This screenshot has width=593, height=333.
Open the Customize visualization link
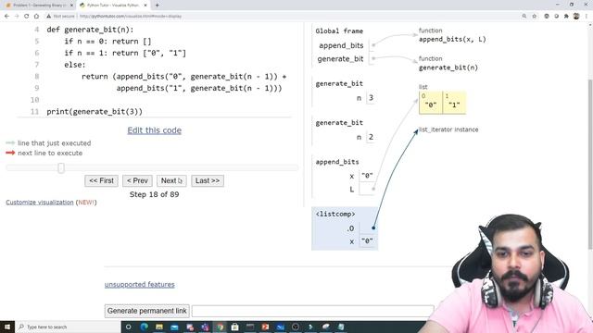point(40,203)
